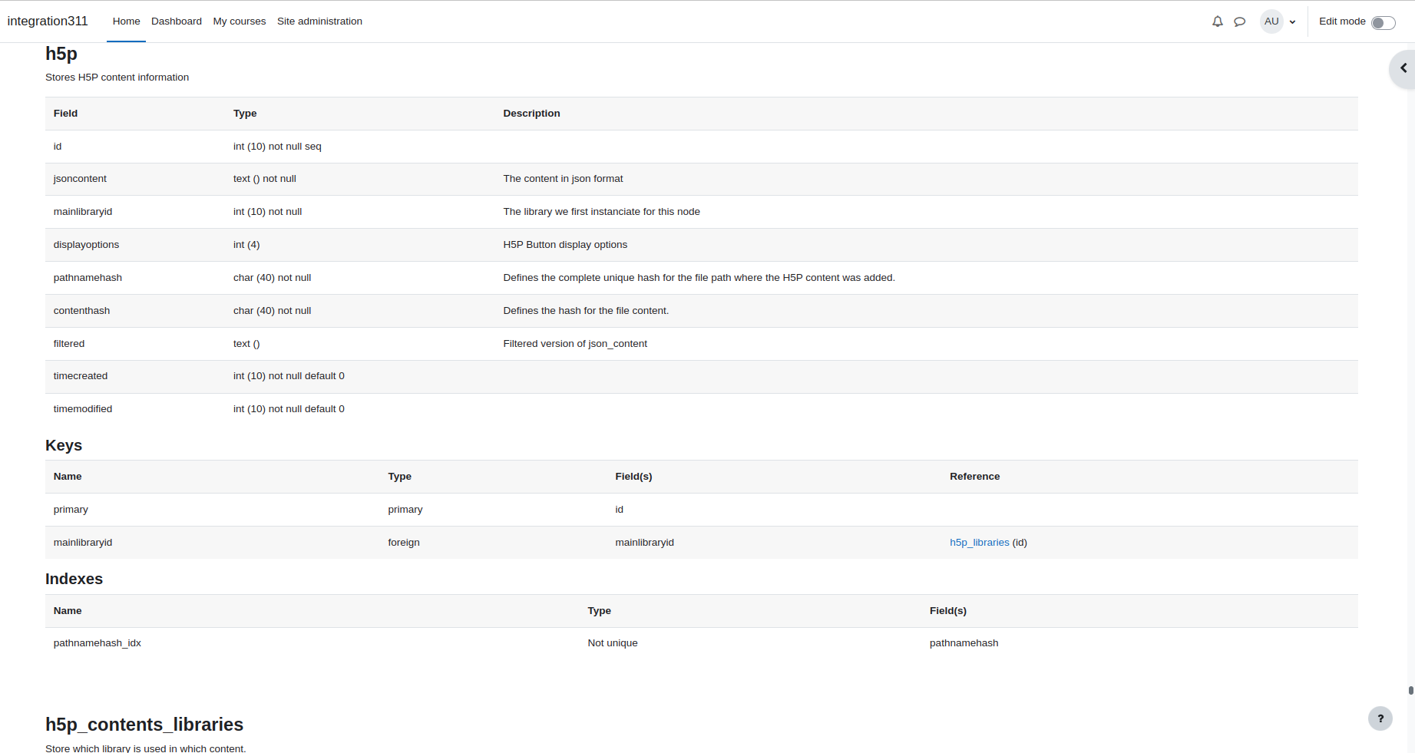Click the h5p table heading

click(x=61, y=54)
